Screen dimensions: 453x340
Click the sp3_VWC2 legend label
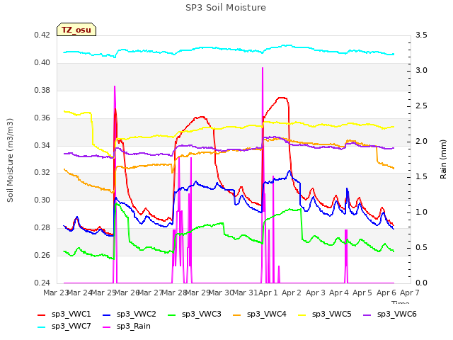coord(137,314)
